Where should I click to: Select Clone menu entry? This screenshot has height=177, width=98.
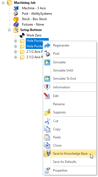70,145
